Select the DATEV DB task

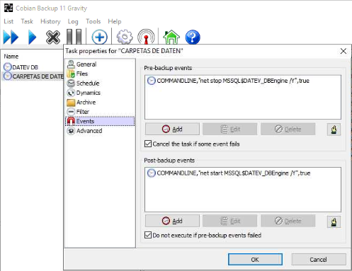click(x=21, y=67)
